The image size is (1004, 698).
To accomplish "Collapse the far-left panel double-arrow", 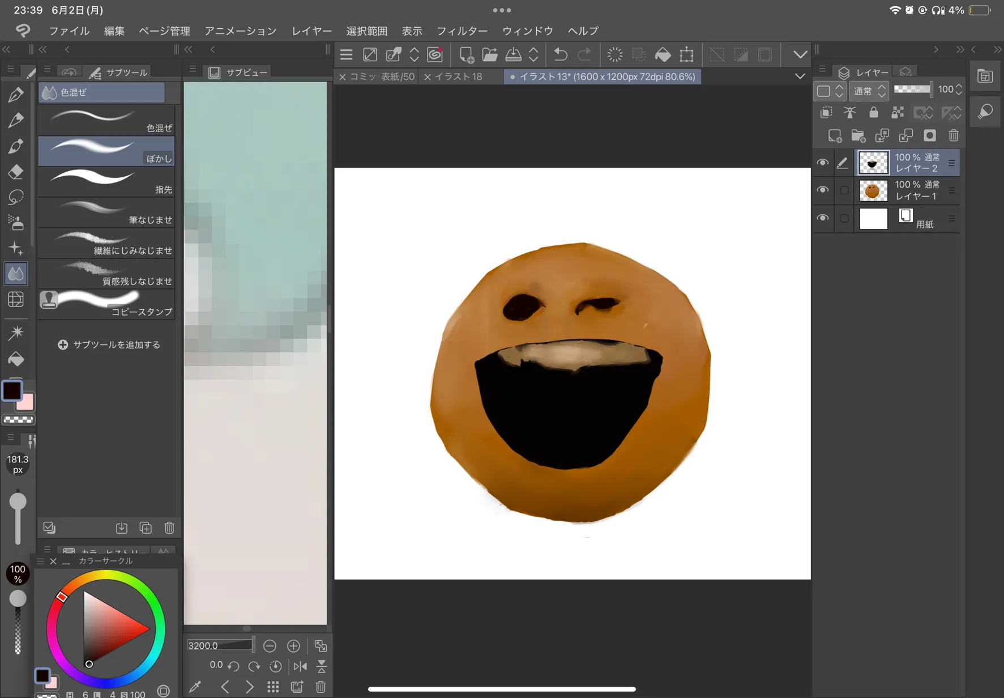I will (x=6, y=50).
